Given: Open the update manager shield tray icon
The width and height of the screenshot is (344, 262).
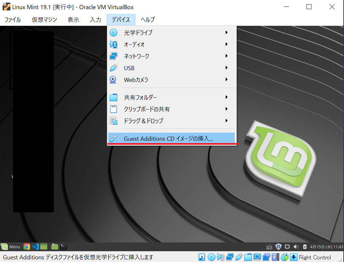Looking at the screenshot, I should point(278,247).
